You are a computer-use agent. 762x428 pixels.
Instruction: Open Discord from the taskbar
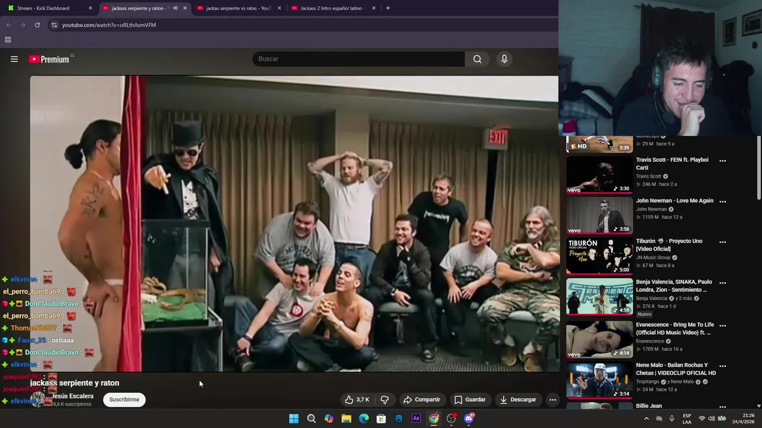(x=469, y=418)
